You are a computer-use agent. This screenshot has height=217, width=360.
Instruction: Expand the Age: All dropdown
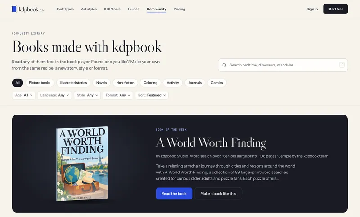24,95
